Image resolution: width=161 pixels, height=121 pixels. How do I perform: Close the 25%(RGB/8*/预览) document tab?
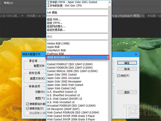[x=143, y=16]
